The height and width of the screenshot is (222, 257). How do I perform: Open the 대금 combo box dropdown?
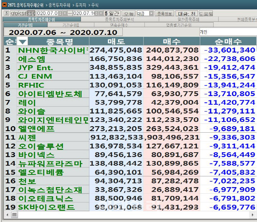point(151,13)
